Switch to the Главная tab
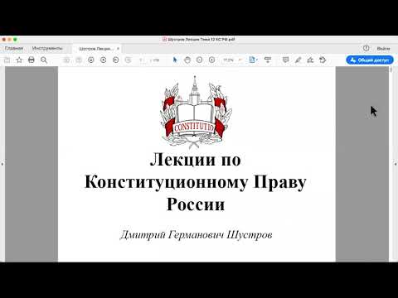 click(x=14, y=48)
